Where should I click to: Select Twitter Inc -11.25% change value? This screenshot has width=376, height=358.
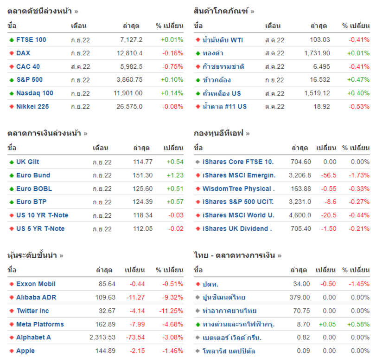(x=171, y=311)
